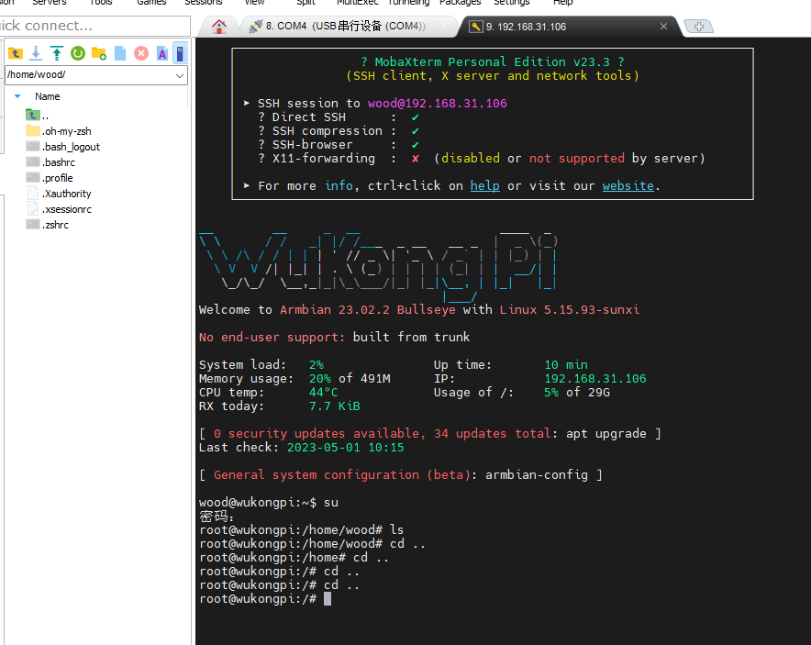The image size is (811, 645).
Task: Click the red delete icon in SFTP toolbar
Action: coord(141,53)
